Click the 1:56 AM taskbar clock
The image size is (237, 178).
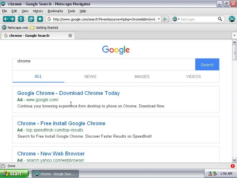[x=226, y=174]
